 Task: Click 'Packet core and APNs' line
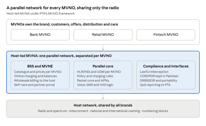point(93,81)
